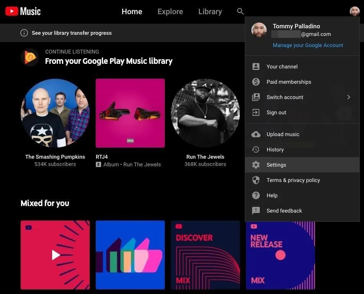
Task: Click the Google Play Music logo icon
Action: pyautogui.click(x=30, y=57)
